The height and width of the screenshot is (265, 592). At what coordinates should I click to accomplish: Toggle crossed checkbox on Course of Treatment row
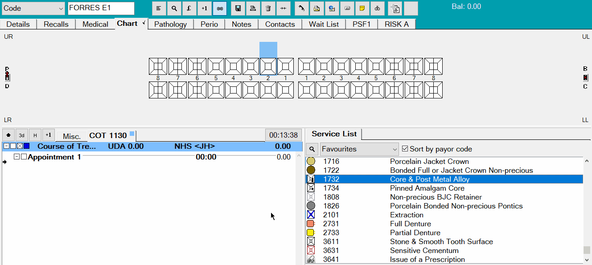point(20,146)
